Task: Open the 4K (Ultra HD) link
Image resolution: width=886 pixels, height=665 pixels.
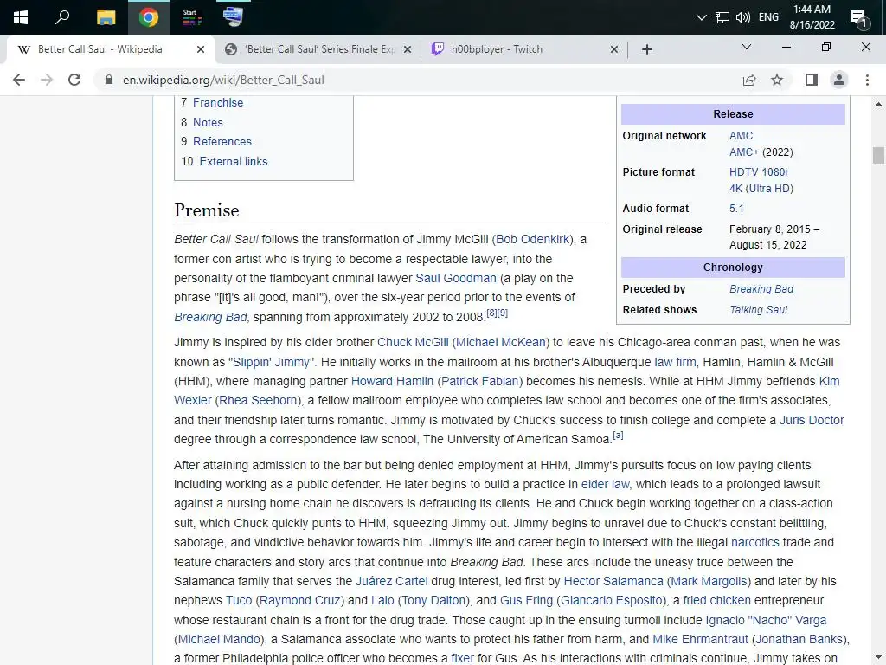Action: point(761,188)
